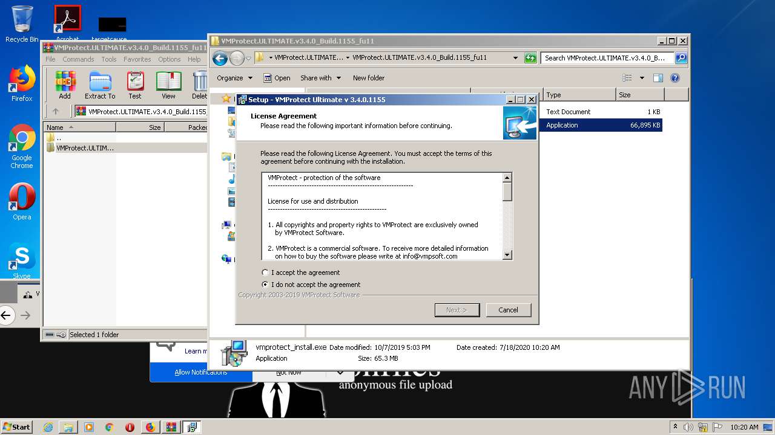The image size is (775, 435).
Task: Click the disabled Next button in Setup
Action: [x=457, y=310]
